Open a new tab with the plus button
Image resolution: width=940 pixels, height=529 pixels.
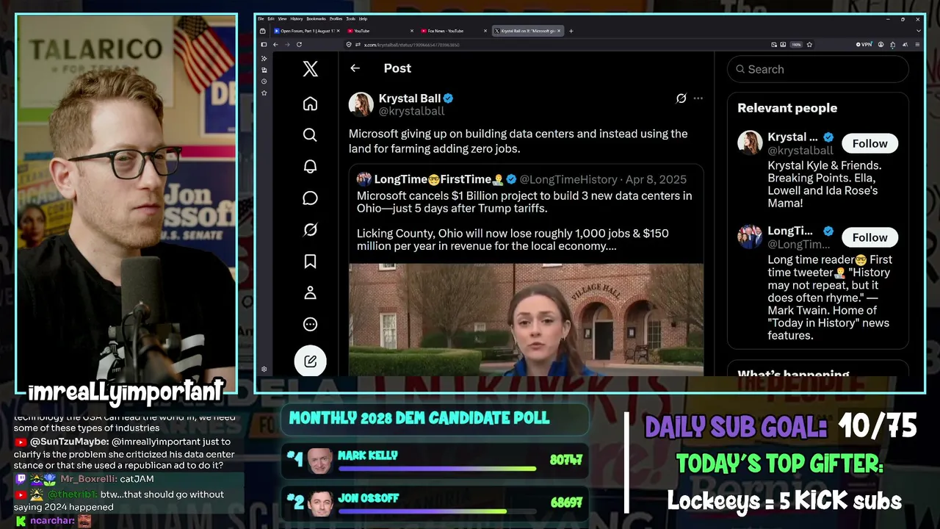coord(571,31)
